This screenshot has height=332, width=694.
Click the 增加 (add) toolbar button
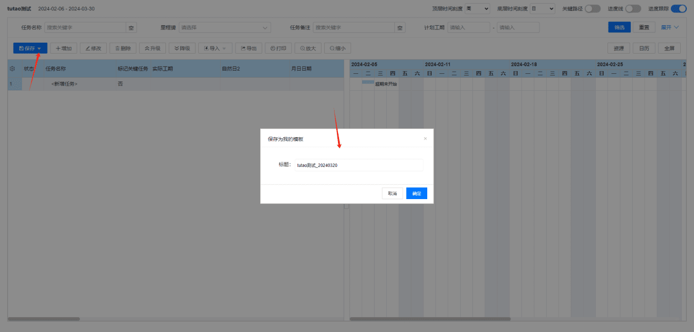(x=64, y=48)
